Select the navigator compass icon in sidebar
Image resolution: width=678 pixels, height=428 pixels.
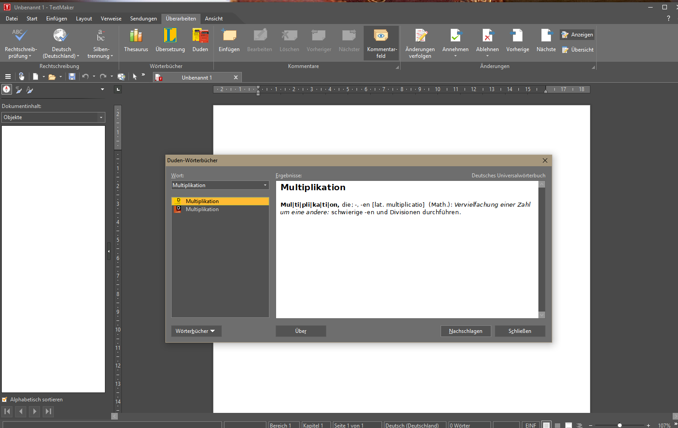click(x=7, y=89)
